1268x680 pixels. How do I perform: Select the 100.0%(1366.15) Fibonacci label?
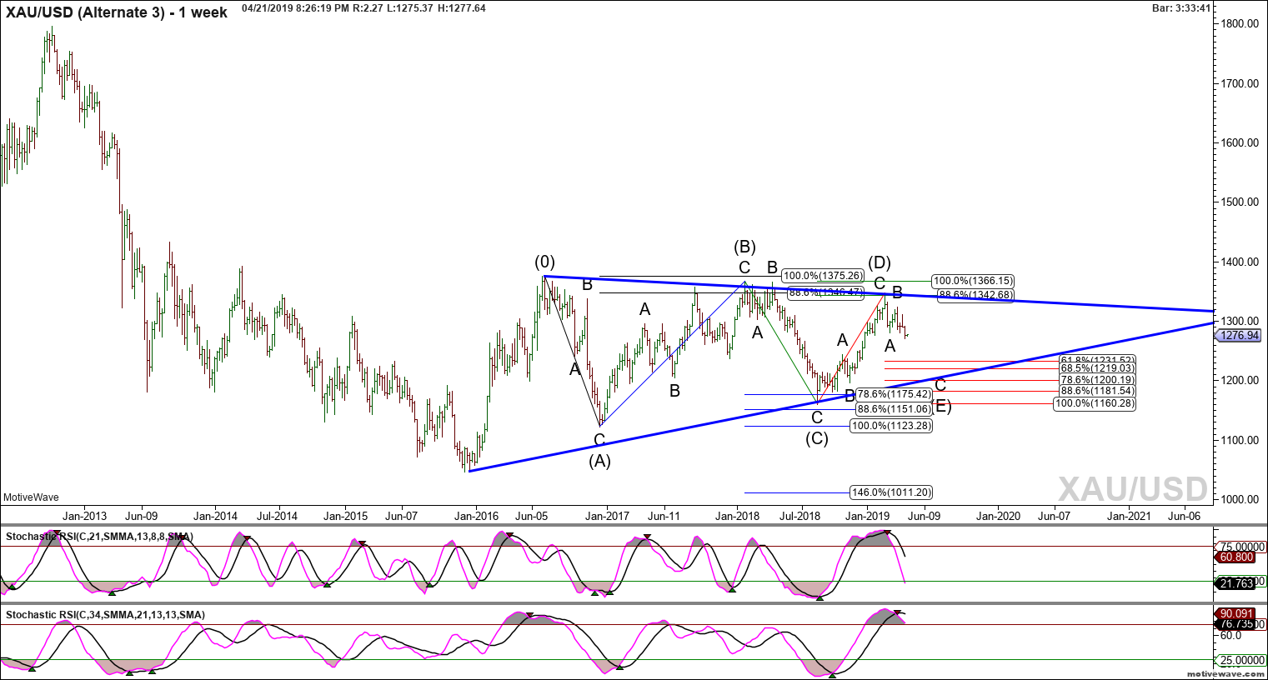tap(973, 282)
